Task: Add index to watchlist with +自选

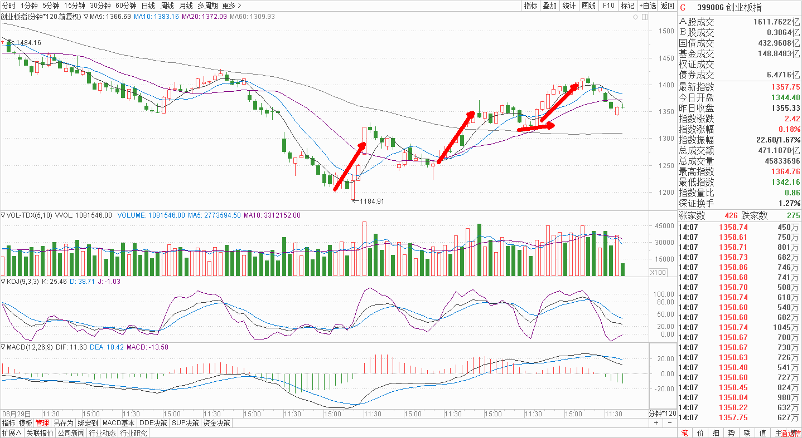Action: pos(648,6)
